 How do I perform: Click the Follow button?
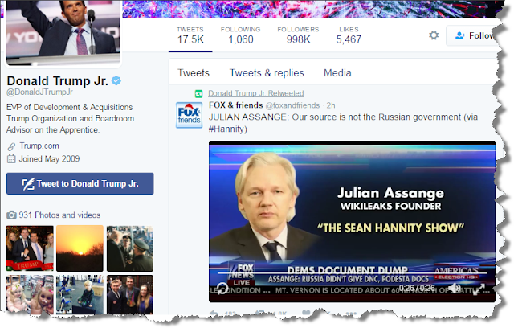click(474, 35)
